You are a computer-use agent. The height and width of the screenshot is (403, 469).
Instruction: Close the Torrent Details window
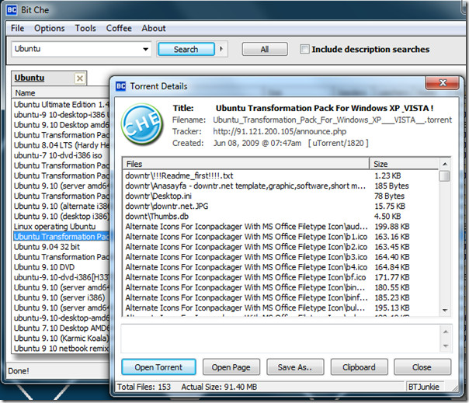coord(442,82)
